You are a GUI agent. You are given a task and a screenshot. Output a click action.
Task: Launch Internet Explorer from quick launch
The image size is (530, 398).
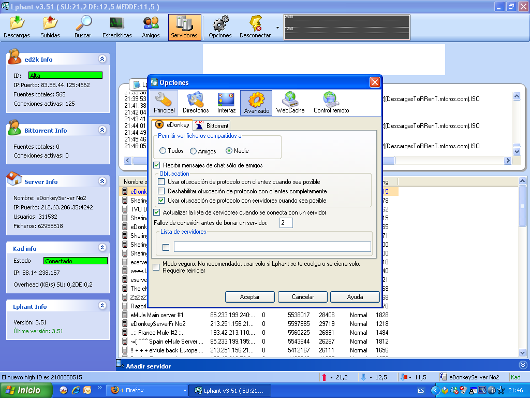point(76,390)
